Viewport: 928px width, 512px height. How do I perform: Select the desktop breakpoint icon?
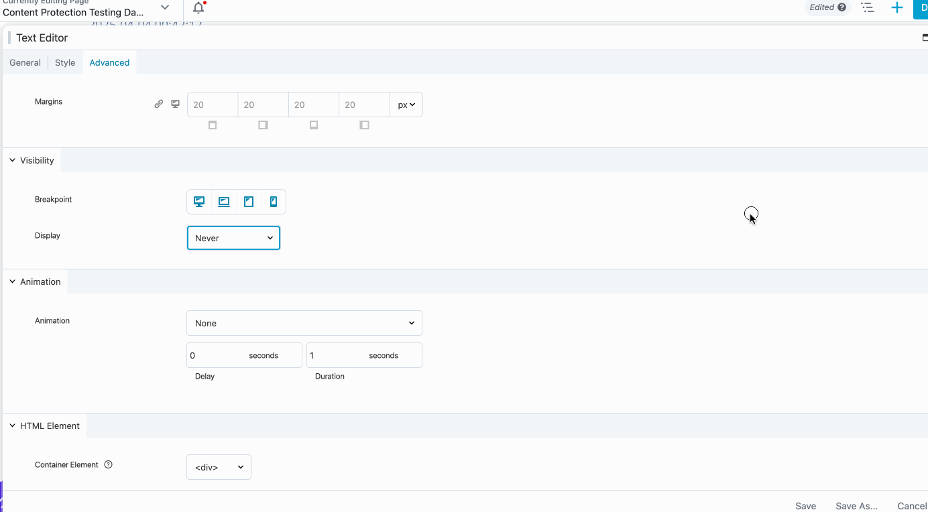click(x=198, y=201)
